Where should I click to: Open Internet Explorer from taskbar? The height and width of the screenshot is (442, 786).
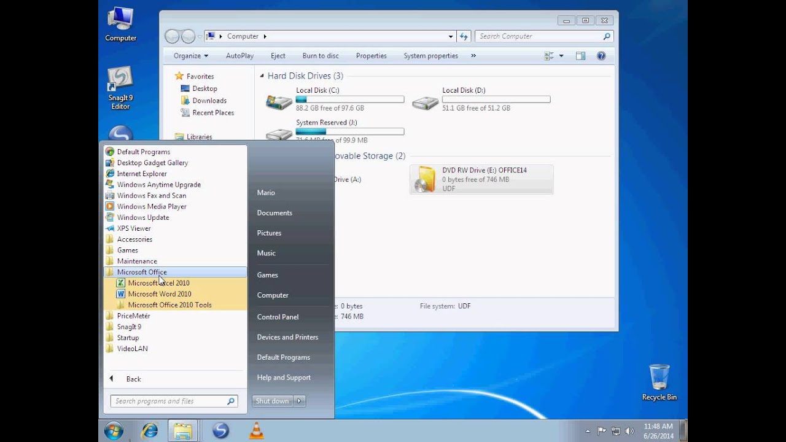pyautogui.click(x=149, y=431)
